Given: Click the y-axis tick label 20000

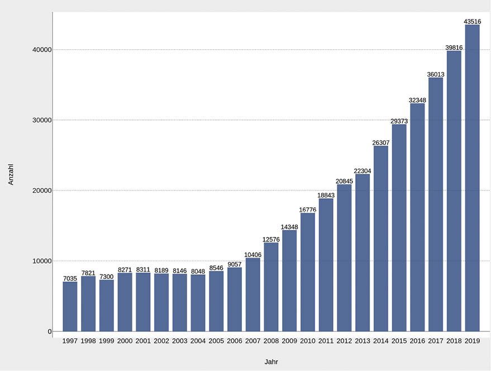Looking at the screenshot, I should (42, 191).
